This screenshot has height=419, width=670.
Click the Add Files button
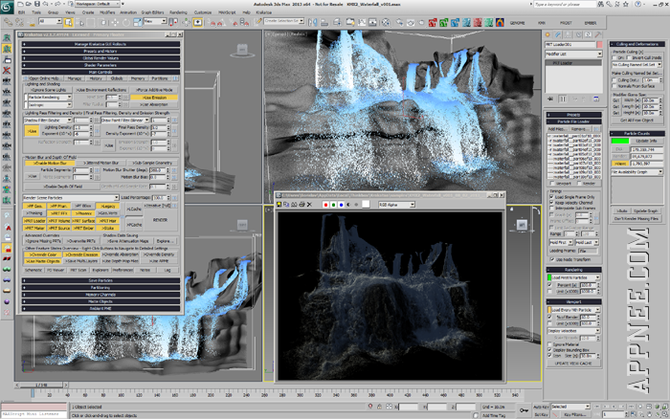(557, 129)
